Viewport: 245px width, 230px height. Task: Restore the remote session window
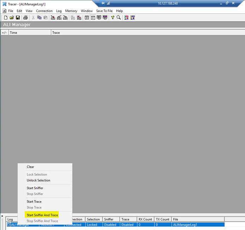227,3
